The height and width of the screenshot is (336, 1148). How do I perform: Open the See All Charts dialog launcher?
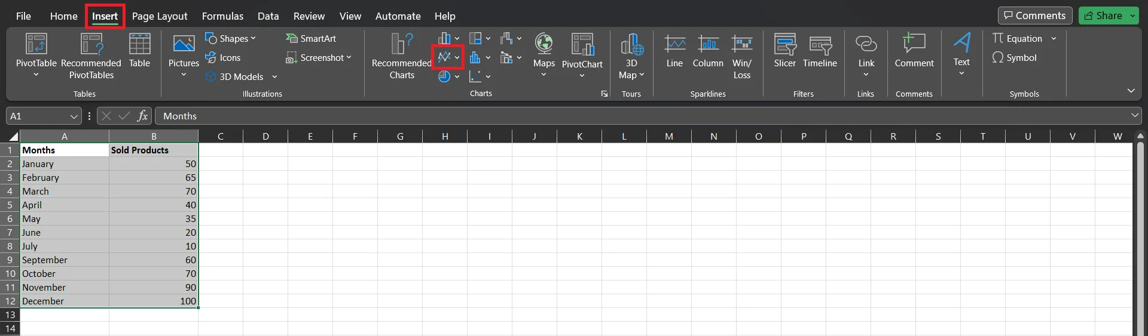(604, 94)
